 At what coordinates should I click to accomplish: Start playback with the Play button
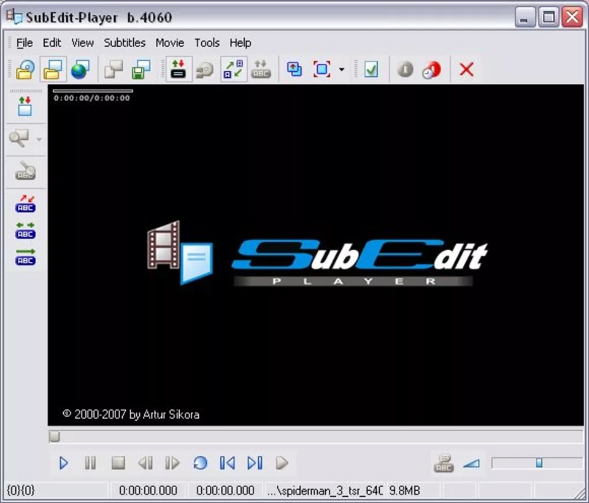pyautogui.click(x=63, y=463)
